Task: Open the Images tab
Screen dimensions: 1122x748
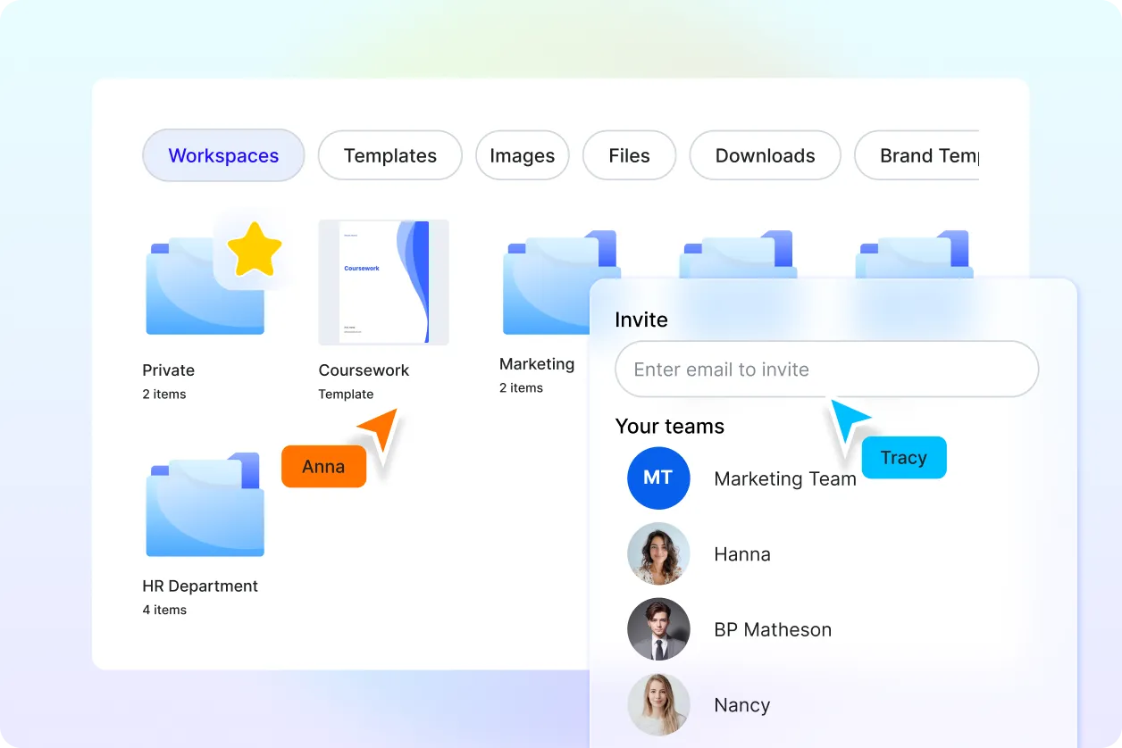Action: 522,155
